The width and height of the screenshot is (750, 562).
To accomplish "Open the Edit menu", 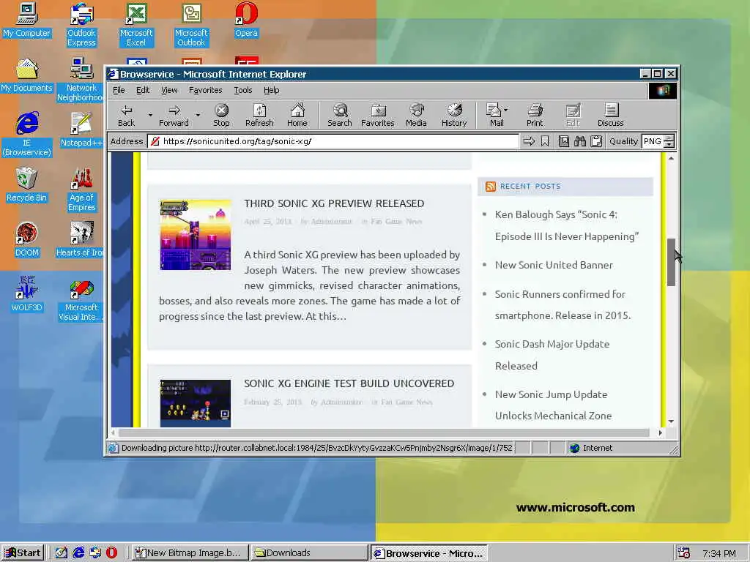I will [x=143, y=90].
